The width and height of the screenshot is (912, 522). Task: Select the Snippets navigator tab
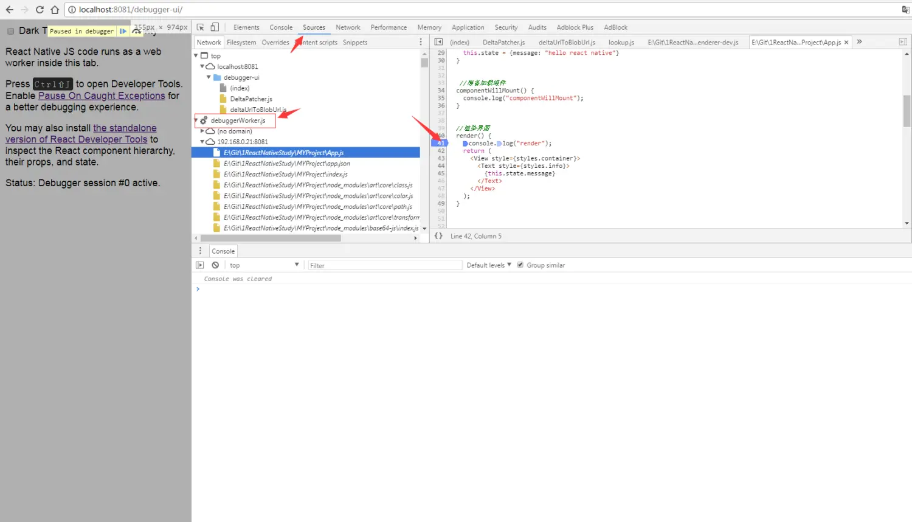coord(355,43)
